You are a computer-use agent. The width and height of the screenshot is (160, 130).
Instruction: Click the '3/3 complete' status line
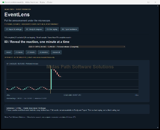tap(38, 38)
